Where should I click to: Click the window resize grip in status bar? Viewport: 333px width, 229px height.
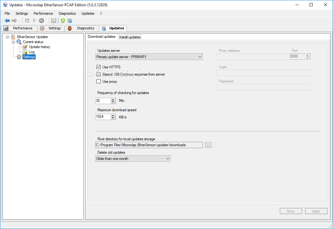[330, 226]
